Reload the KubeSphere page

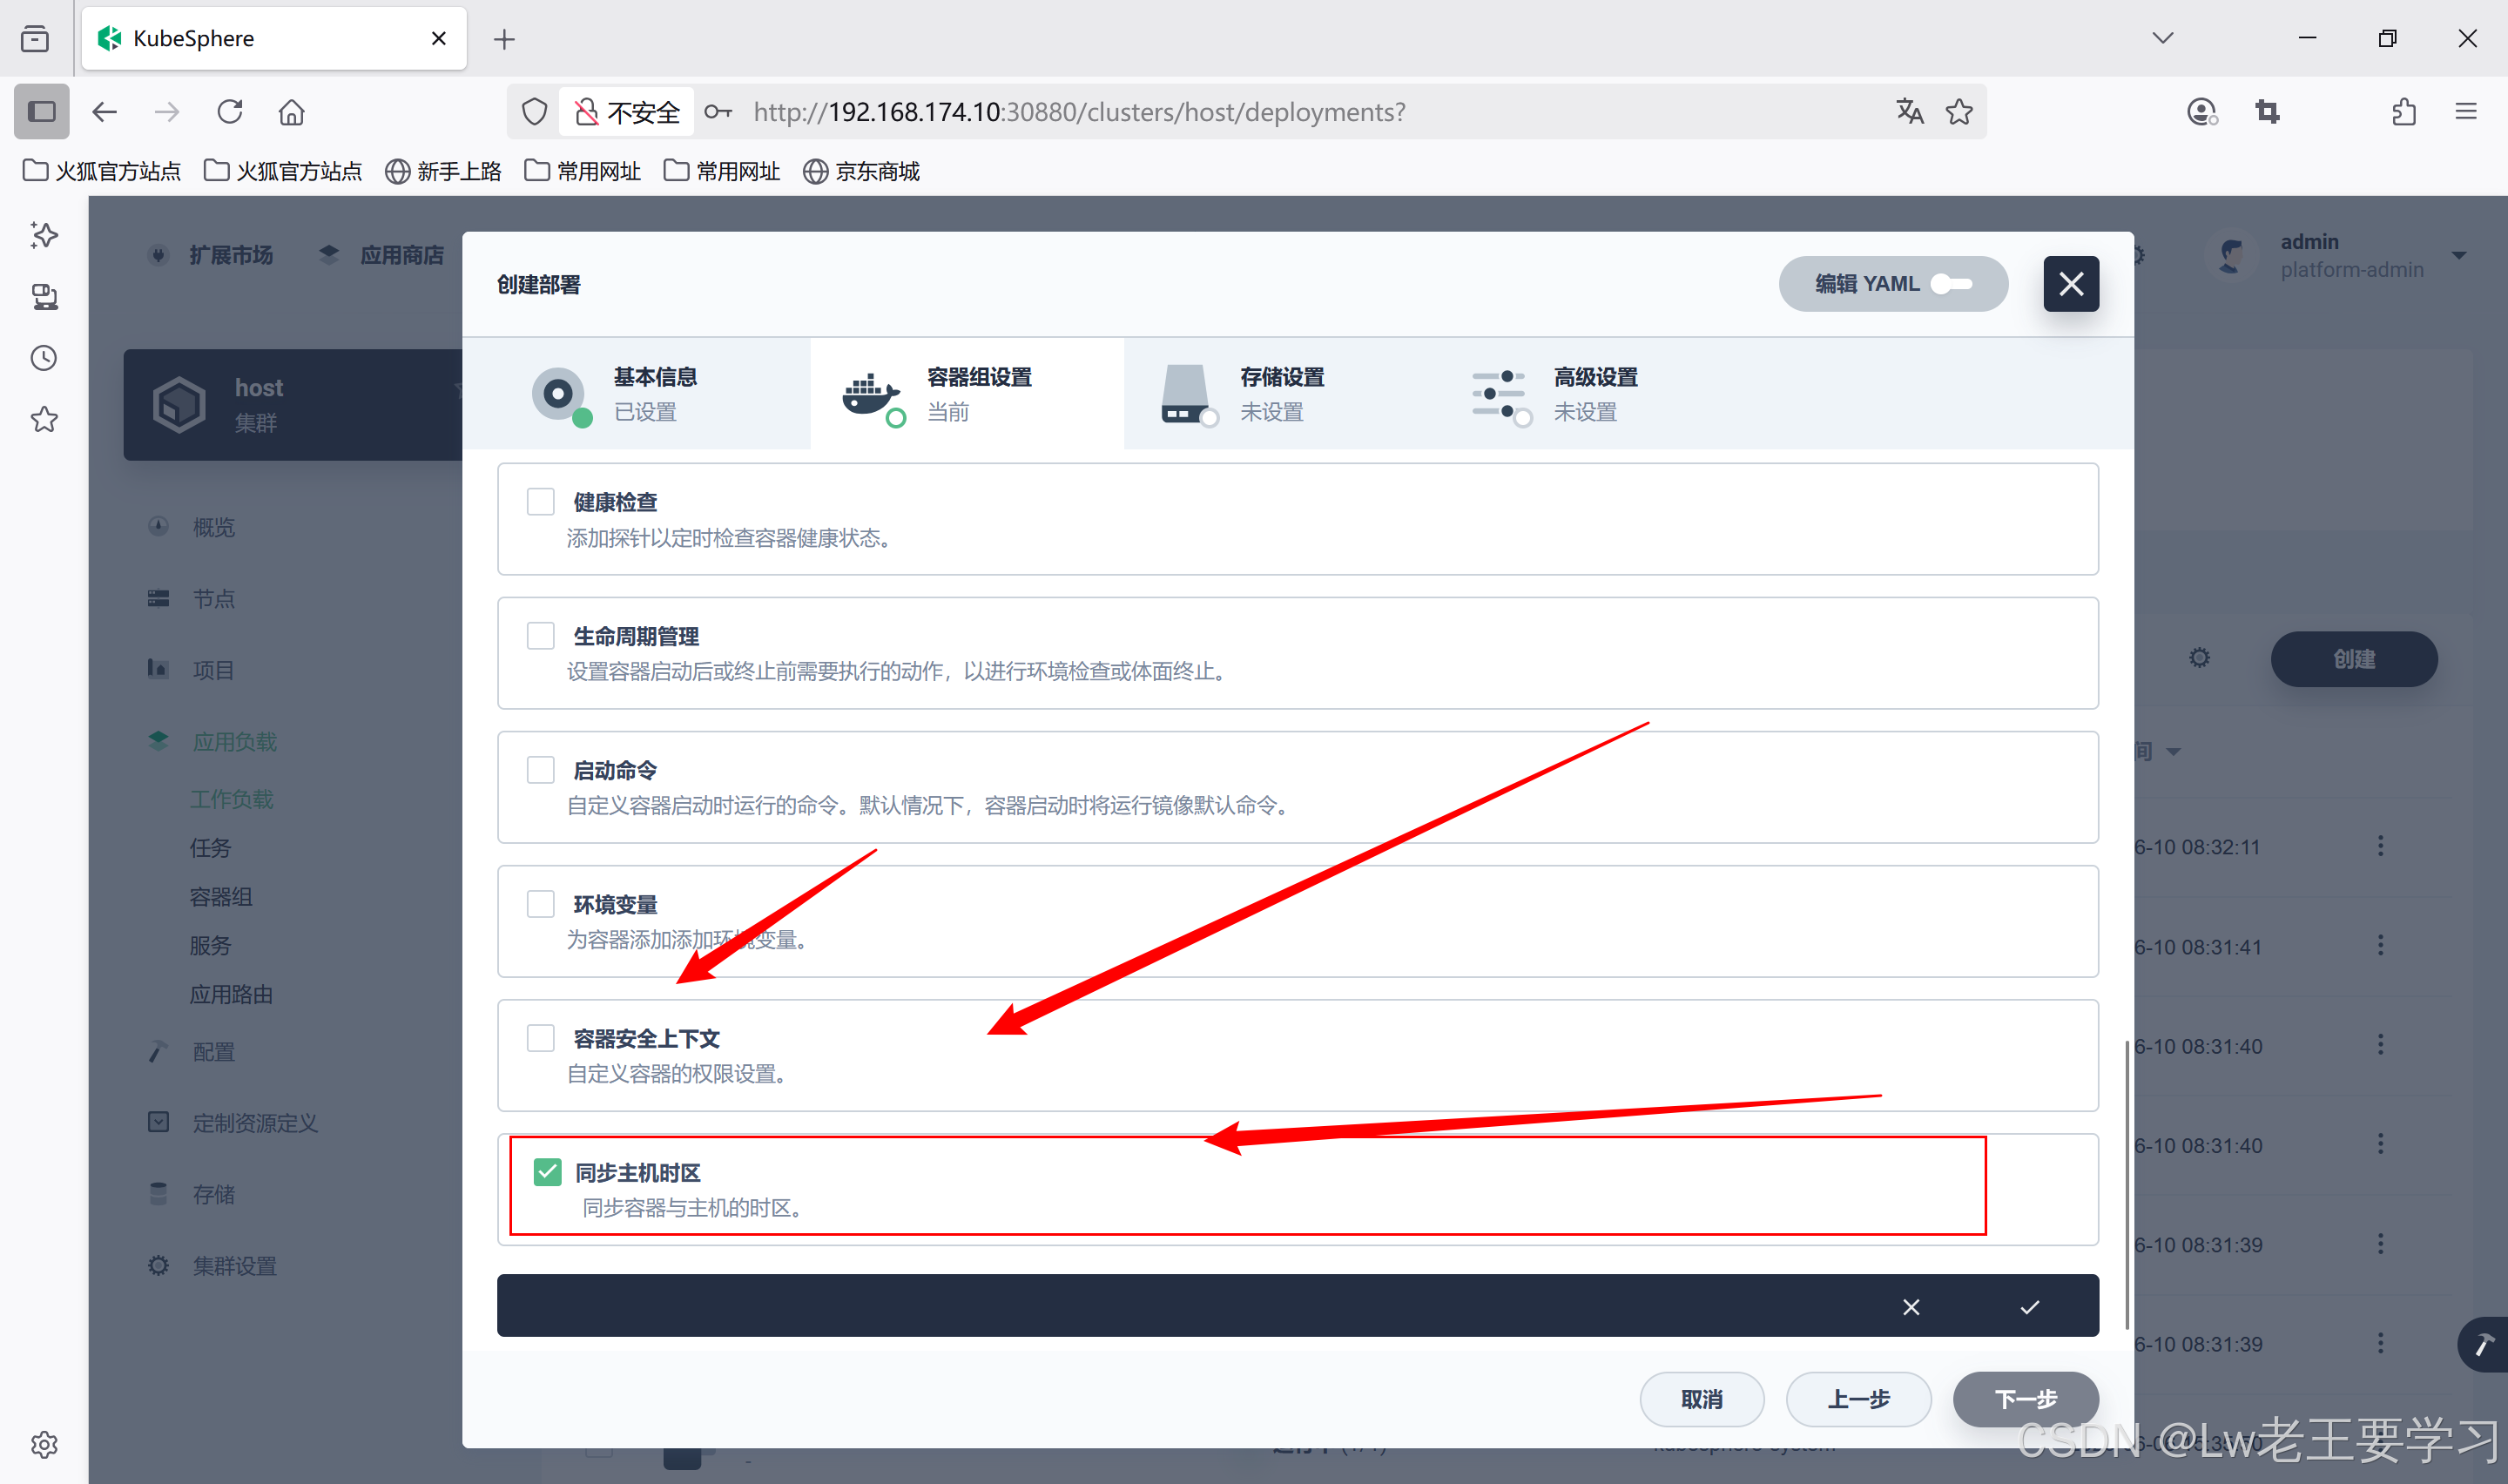(x=230, y=111)
